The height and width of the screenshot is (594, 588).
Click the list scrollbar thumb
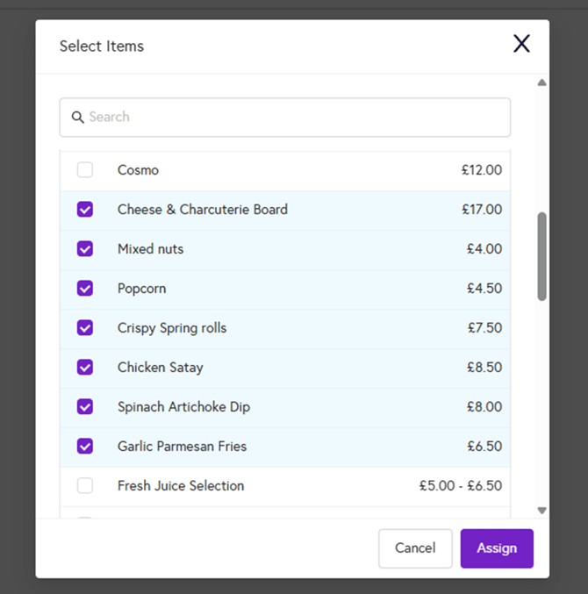pos(541,256)
